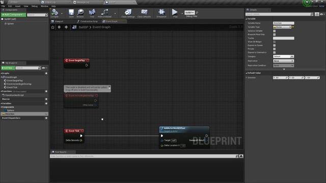Image resolution: width=326 pixels, height=183 pixels.
Task: Click the breadcrumb graph grid icon
Action: coord(74,27)
